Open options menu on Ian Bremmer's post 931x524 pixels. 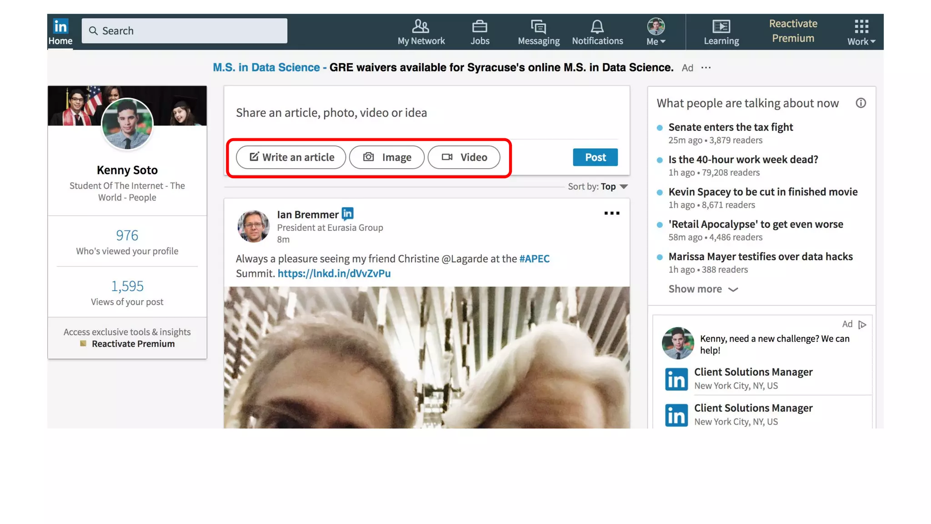[x=611, y=213]
